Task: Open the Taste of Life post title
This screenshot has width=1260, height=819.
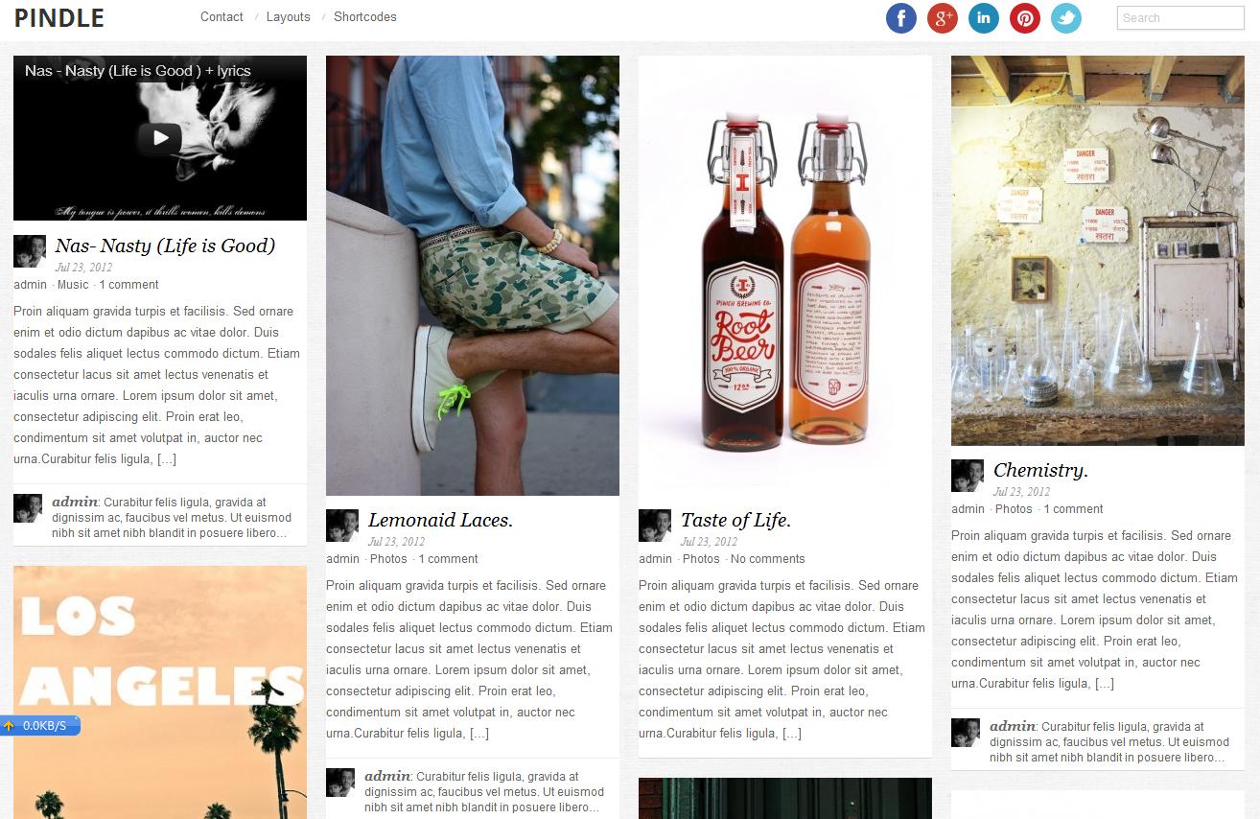Action: tap(735, 521)
